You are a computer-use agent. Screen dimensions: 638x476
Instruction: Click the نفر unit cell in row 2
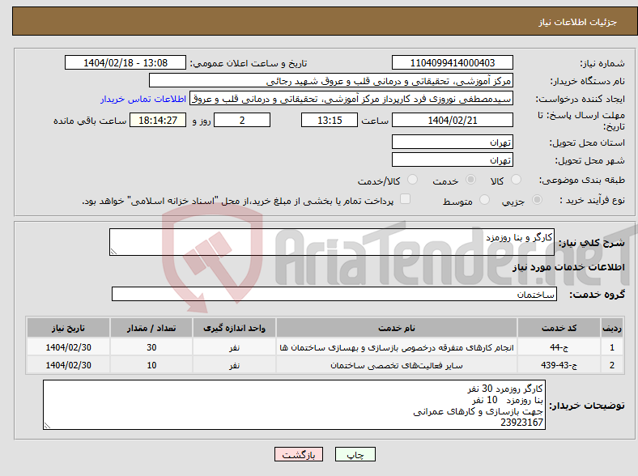[x=234, y=365]
